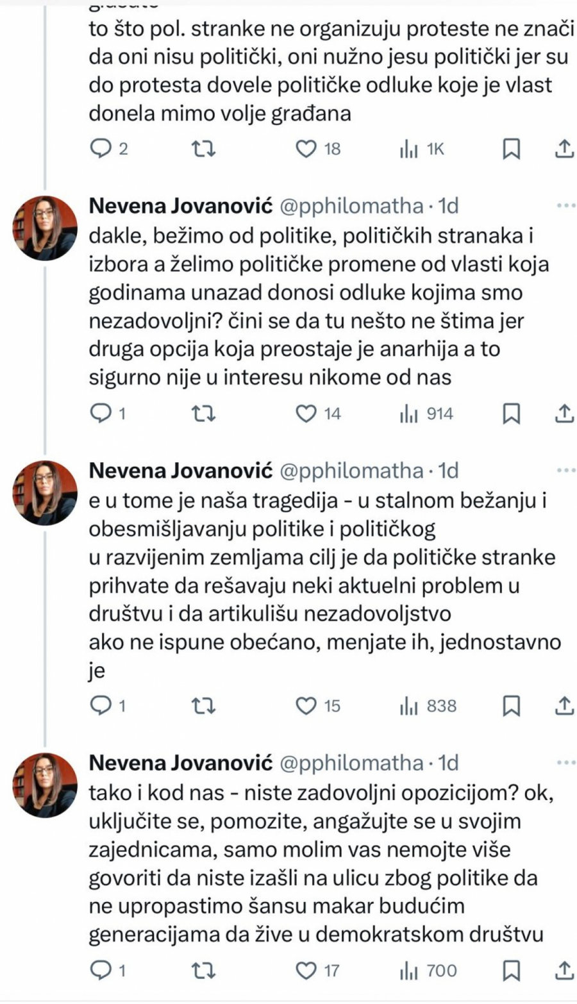Like the tweet showing 18 likes

(x=306, y=149)
